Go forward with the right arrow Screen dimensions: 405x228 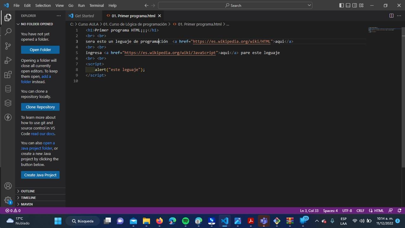click(153, 5)
